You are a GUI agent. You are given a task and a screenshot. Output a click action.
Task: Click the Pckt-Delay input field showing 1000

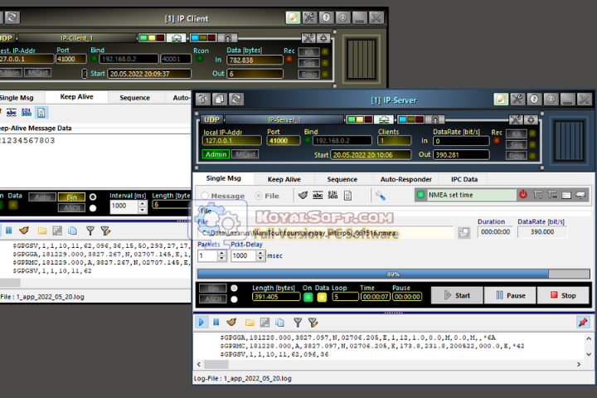[244, 255]
